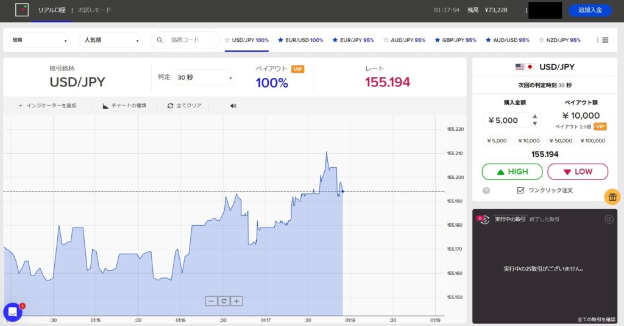
Task: Click the 追加入金 deposit button
Action: tap(589, 10)
